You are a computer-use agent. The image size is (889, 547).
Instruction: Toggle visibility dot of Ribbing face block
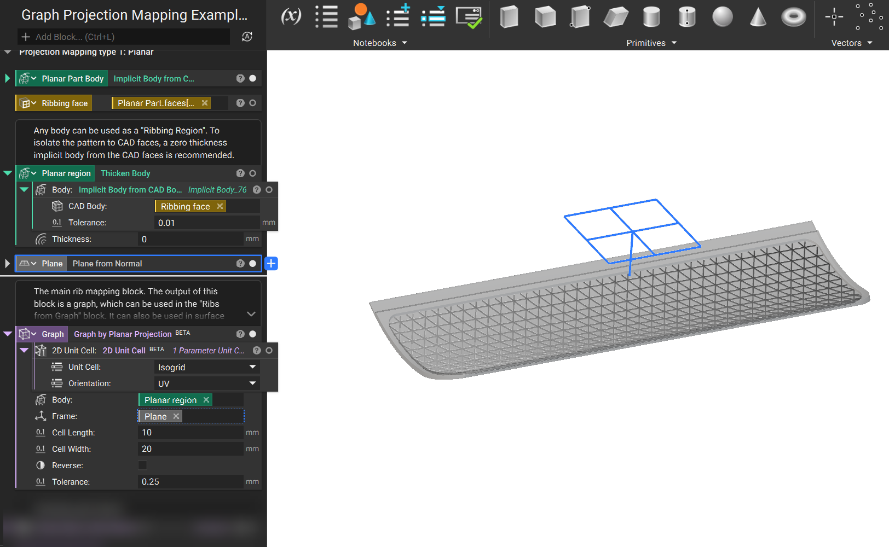[252, 103]
